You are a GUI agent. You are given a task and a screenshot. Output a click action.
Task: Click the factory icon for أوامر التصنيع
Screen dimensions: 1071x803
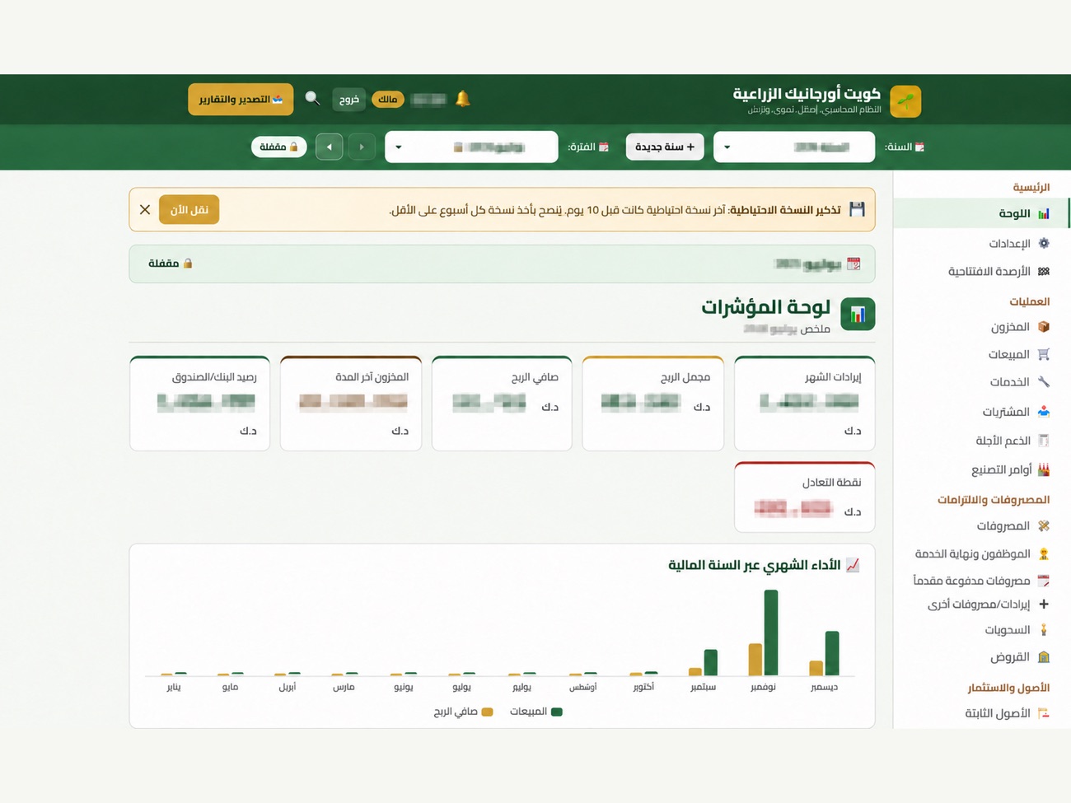coord(1044,469)
